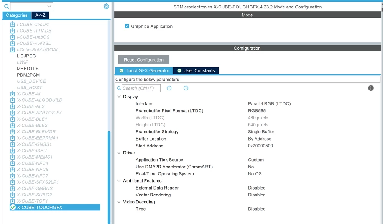
Task: Select the User Constants tab
Action: 196,71
